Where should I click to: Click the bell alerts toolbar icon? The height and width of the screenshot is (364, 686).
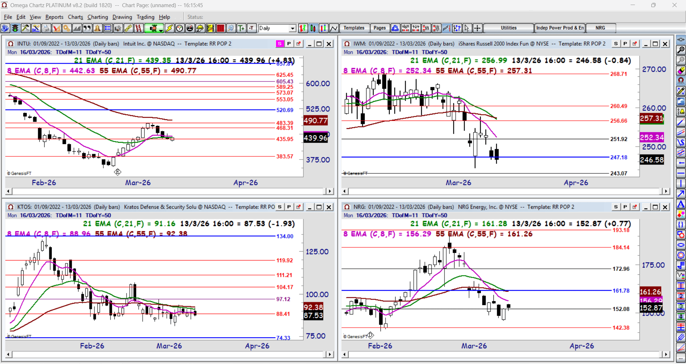click(98, 28)
